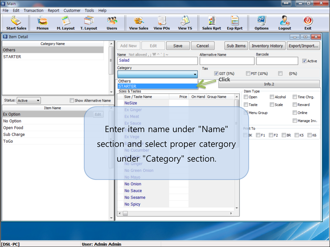The image size is (330, 247).
Task: Click the Cancel button
Action: (x=203, y=46)
